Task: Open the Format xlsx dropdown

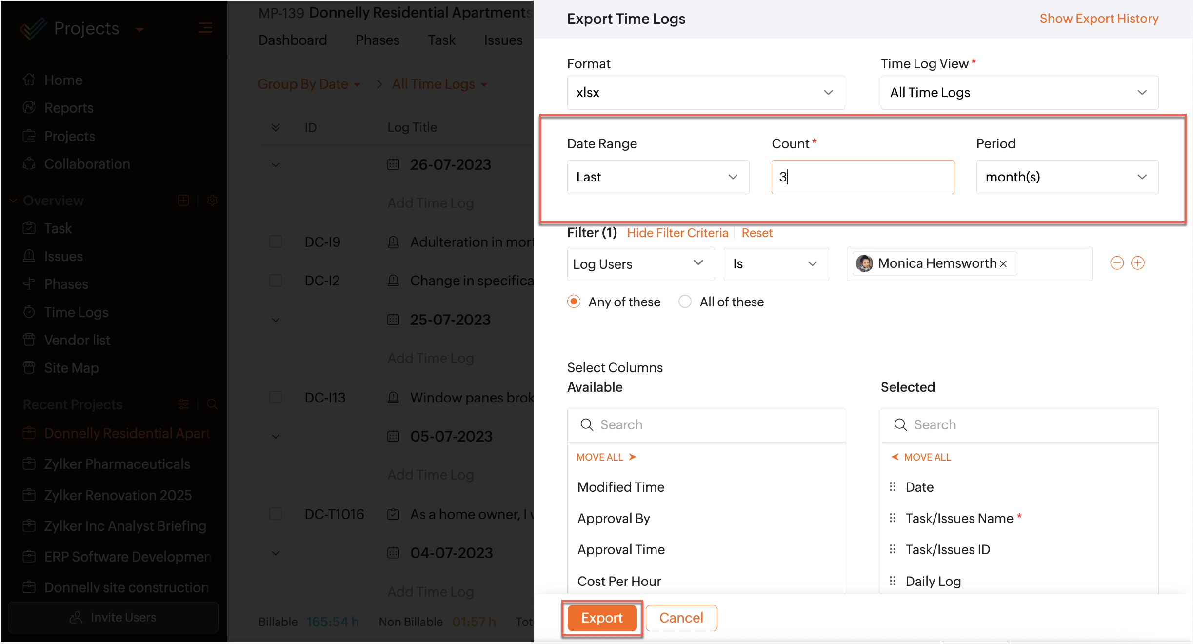Action: coord(705,93)
